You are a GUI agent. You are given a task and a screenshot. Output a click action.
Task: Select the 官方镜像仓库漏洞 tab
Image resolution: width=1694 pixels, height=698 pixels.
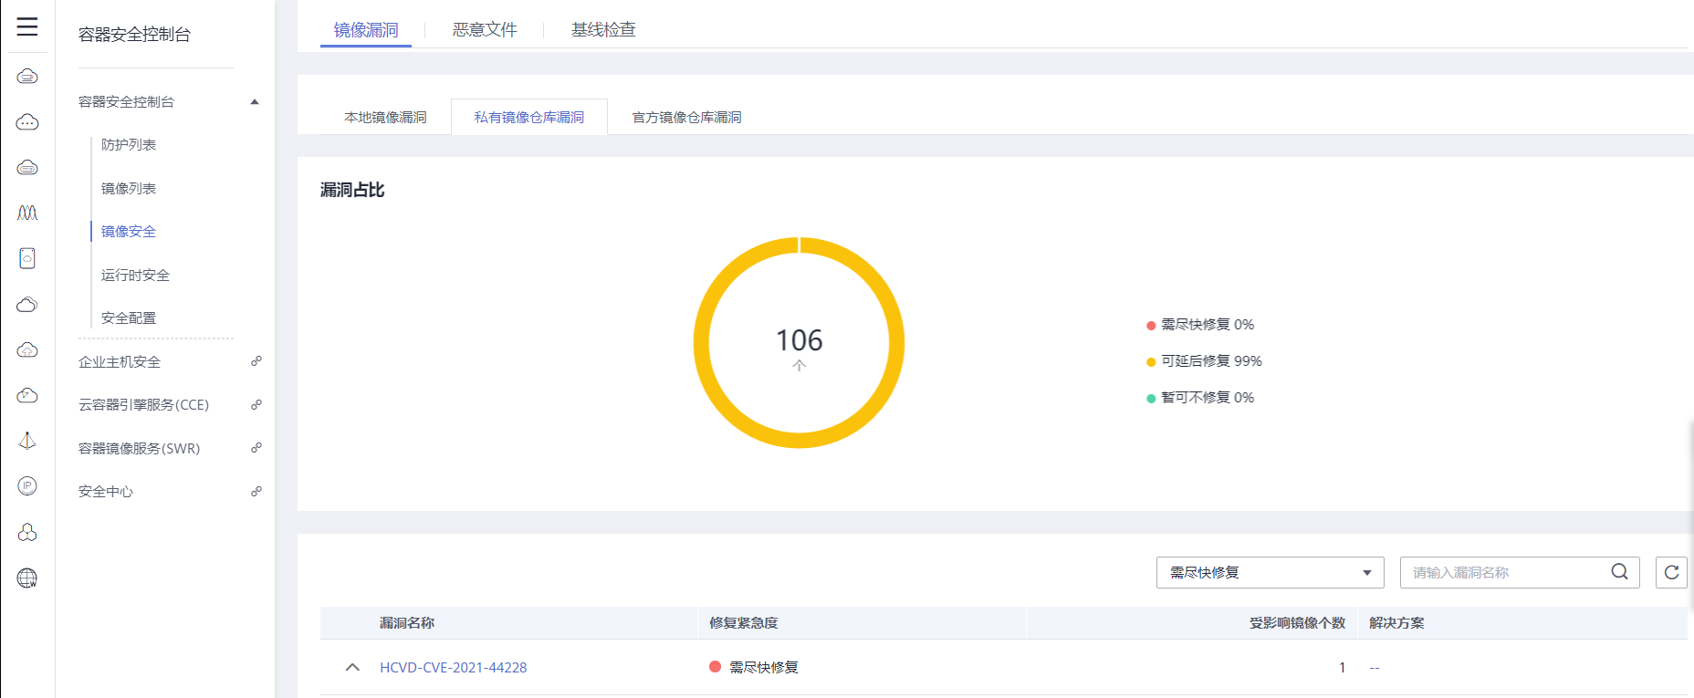pyautogui.click(x=686, y=118)
